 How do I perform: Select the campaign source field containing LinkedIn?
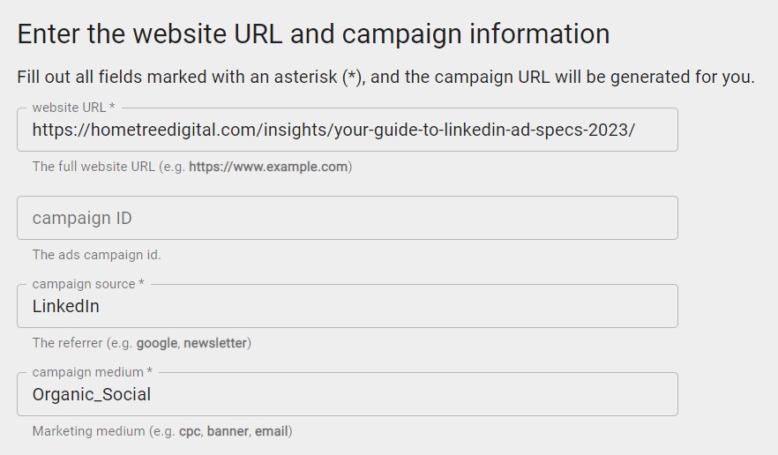pos(348,306)
